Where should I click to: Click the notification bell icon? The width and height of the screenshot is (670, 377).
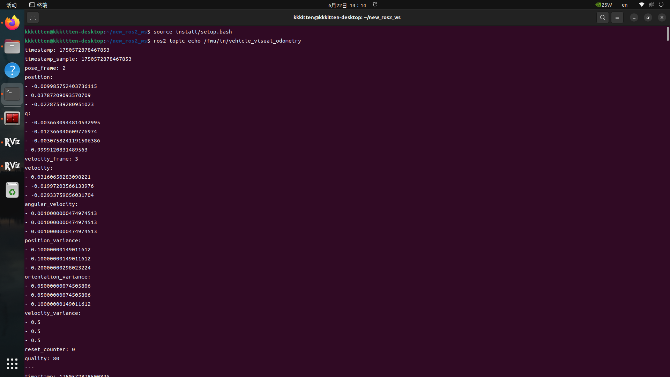click(x=375, y=5)
